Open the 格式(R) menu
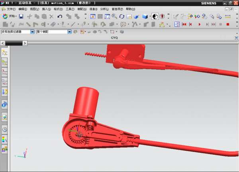The height and width of the screenshot is (172, 239). pyautogui.click(x=58, y=9)
